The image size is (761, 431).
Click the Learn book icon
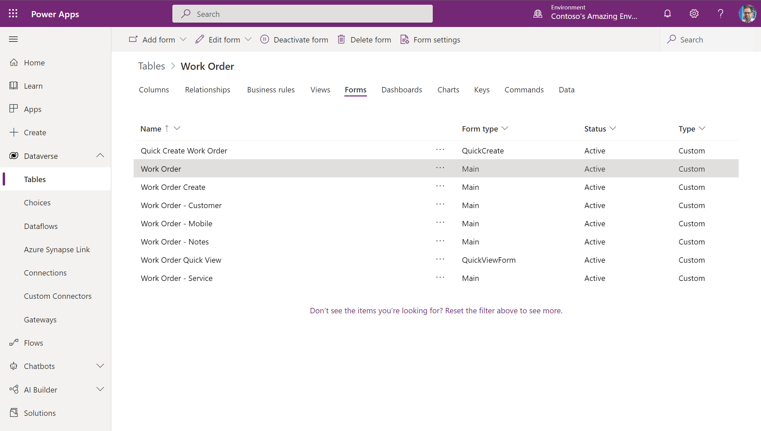(x=13, y=85)
